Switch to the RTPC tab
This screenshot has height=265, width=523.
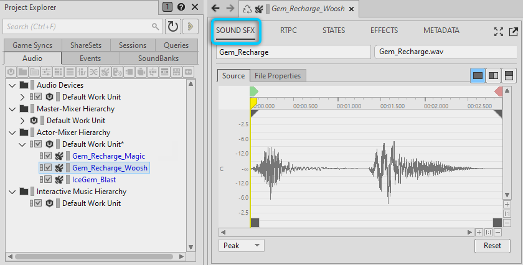tap(288, 30)
